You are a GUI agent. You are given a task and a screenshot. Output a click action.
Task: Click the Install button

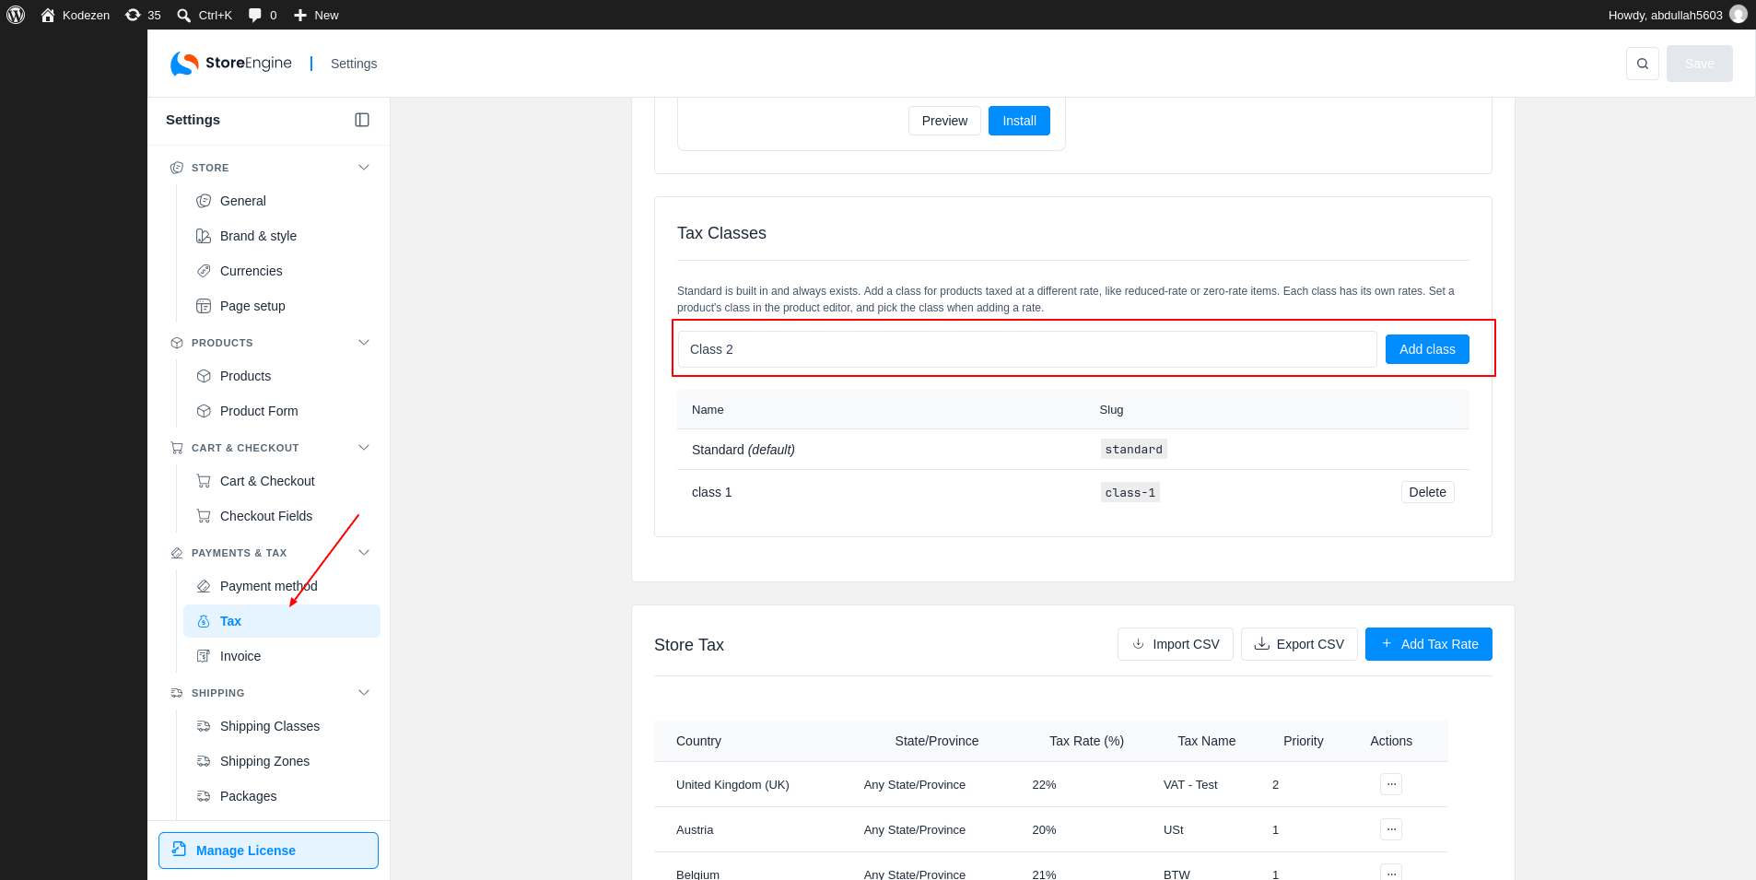point(1019,121)
